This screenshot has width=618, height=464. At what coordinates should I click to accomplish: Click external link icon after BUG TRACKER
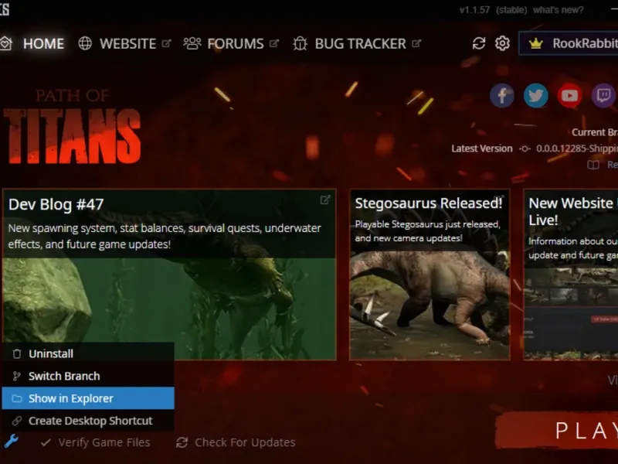[416, 43]
